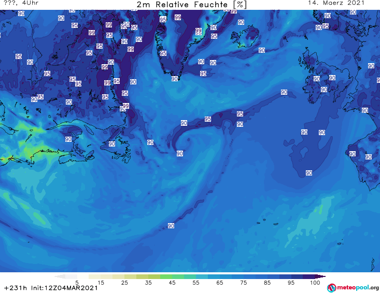Click the legend value 5
Viewport: 380px width, 293px height.
(77, 283)
